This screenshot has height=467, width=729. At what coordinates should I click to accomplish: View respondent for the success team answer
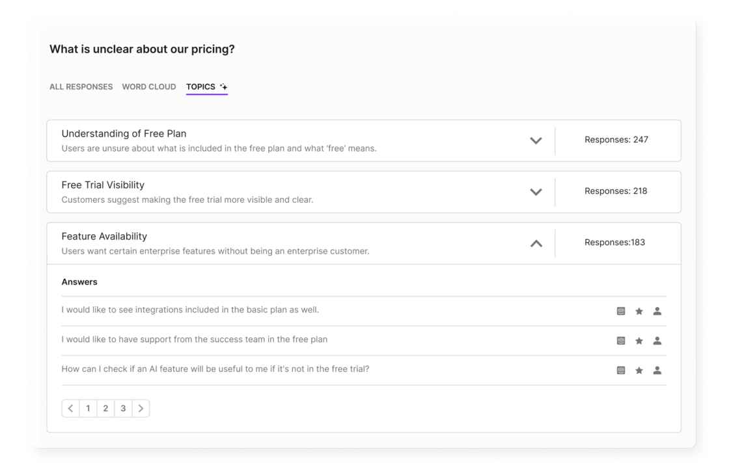[x=657, y=340]
